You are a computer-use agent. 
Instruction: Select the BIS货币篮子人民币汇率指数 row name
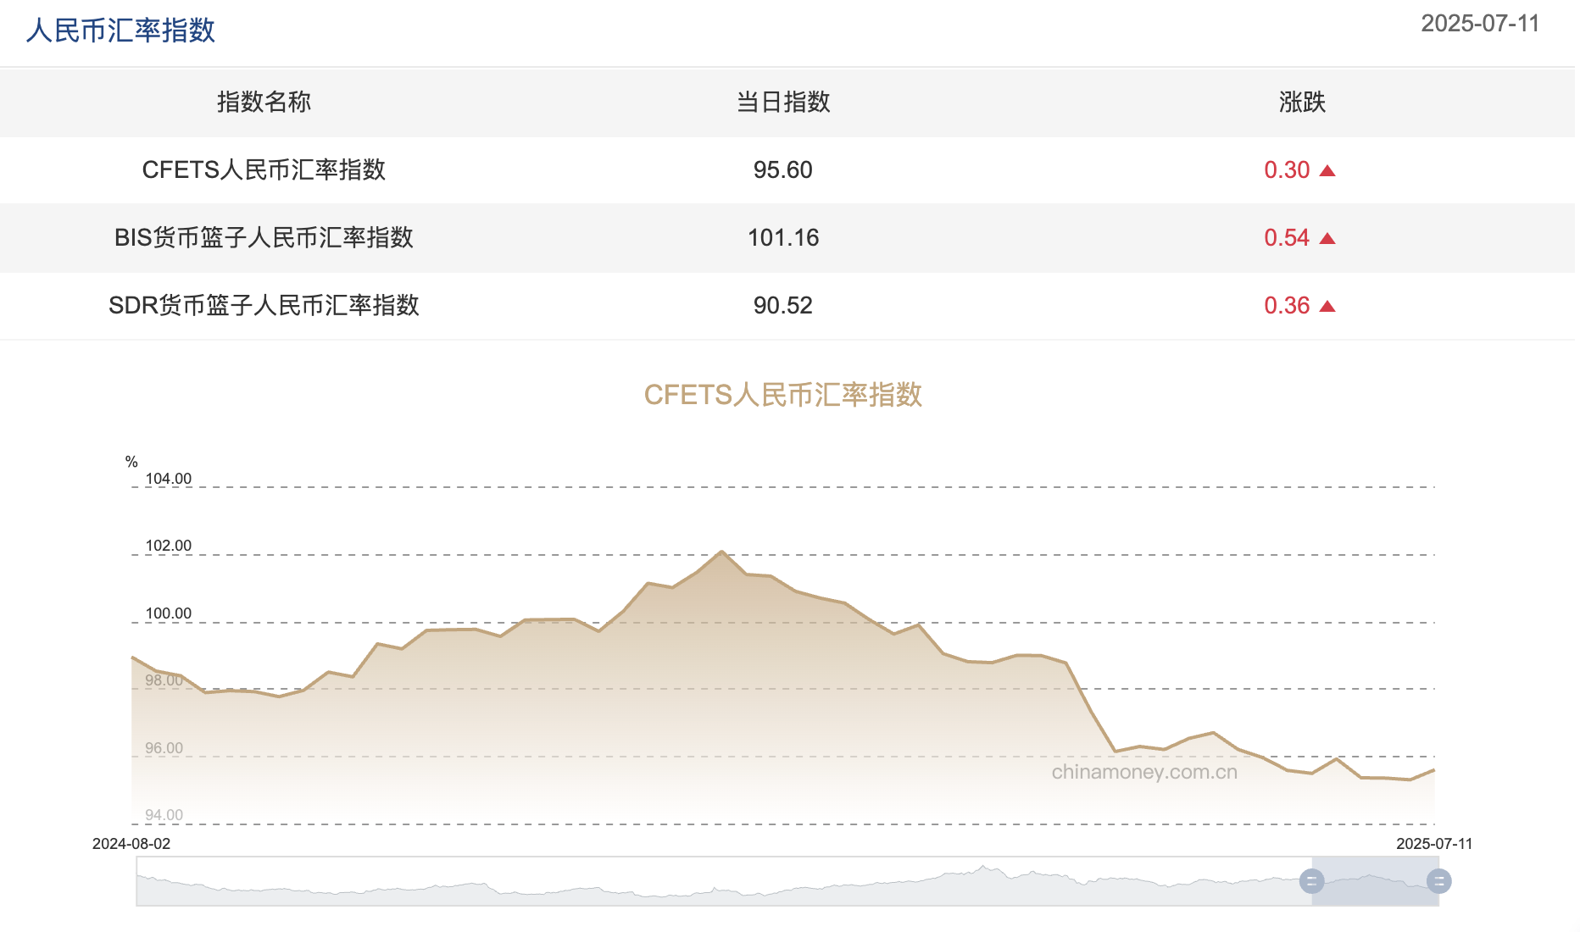click(264, 237)
